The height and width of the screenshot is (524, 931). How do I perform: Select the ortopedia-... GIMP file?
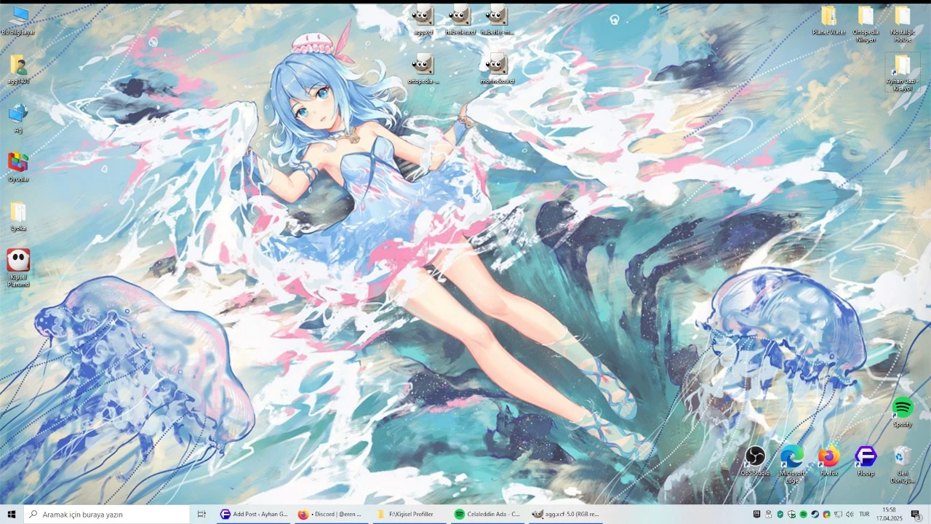[423, 69]
